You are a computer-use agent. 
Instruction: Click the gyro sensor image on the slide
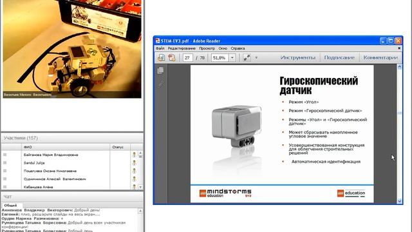tap(236, 127)
